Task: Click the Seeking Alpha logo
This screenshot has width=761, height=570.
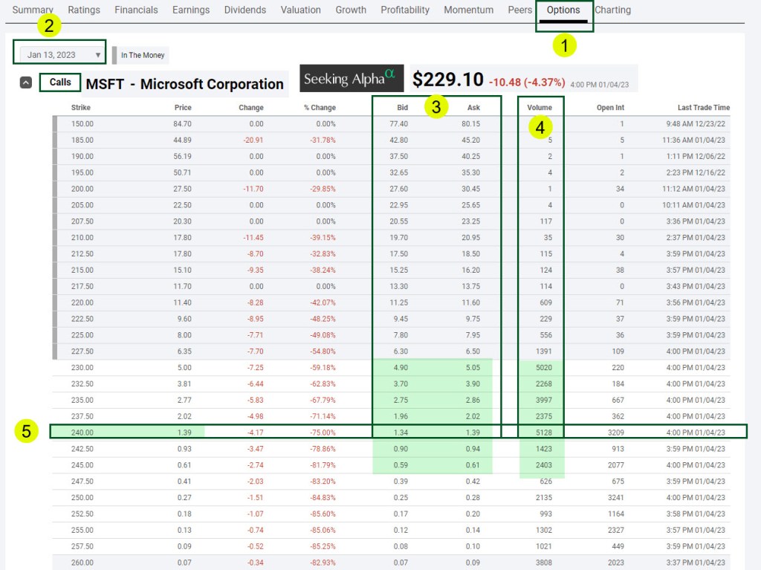Action: coord(352,78)
